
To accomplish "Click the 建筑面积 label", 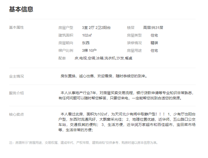I will pyautogui.click(x=66, y=35).
